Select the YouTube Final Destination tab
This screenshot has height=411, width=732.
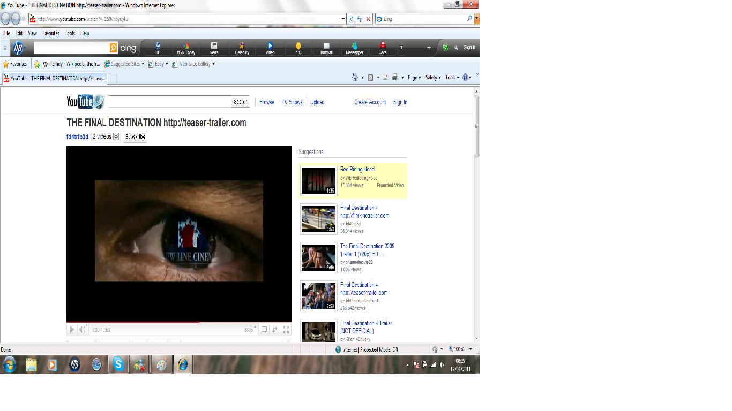[55, 78]
